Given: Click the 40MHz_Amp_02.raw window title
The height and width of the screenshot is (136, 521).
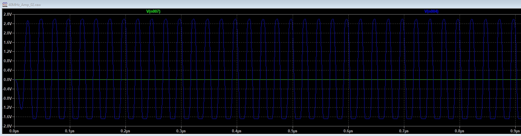Looking at the screenshot, I should pos(25,5).
